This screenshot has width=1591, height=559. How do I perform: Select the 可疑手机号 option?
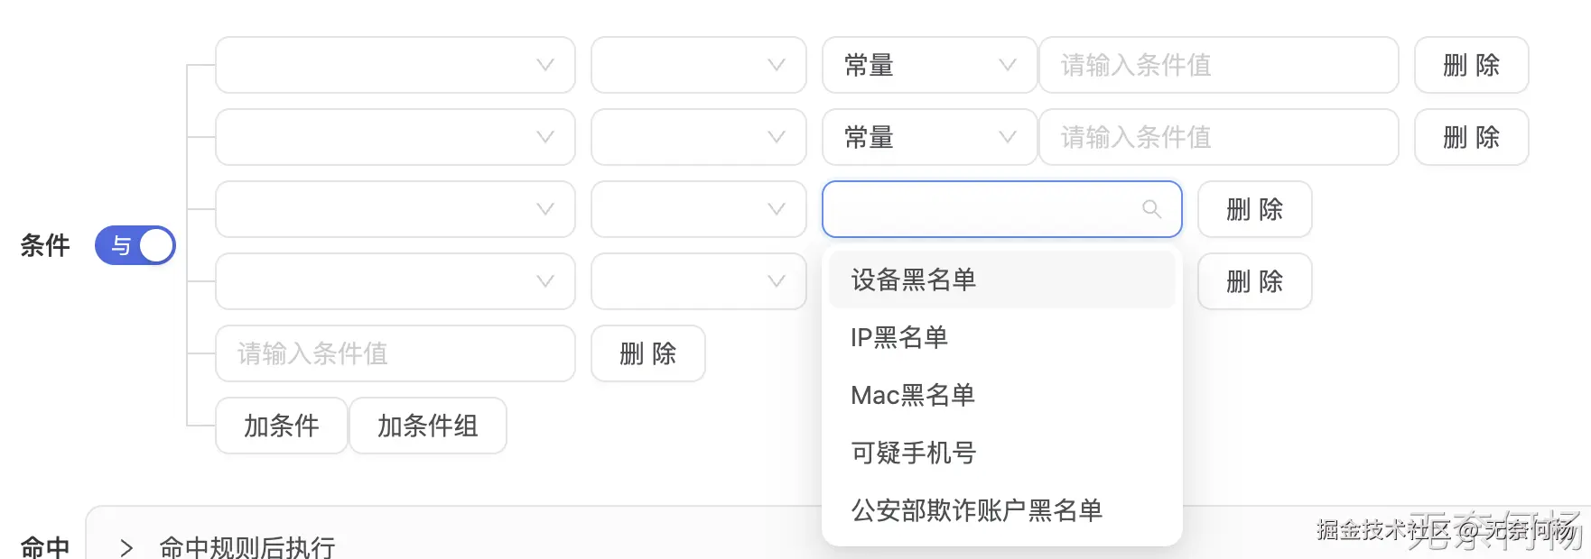[913, 453]
